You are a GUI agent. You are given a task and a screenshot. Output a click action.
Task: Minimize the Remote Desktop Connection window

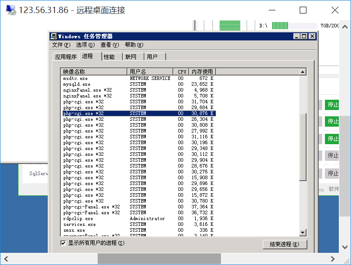[272, 10]
